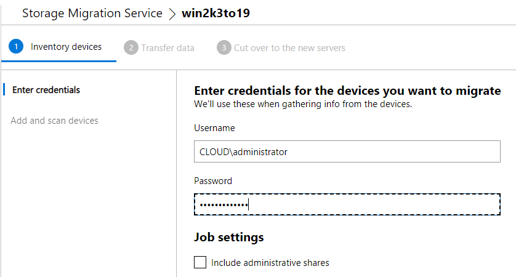Focus the Username field with CLOUD\administrator

click(x=347, y=151)
